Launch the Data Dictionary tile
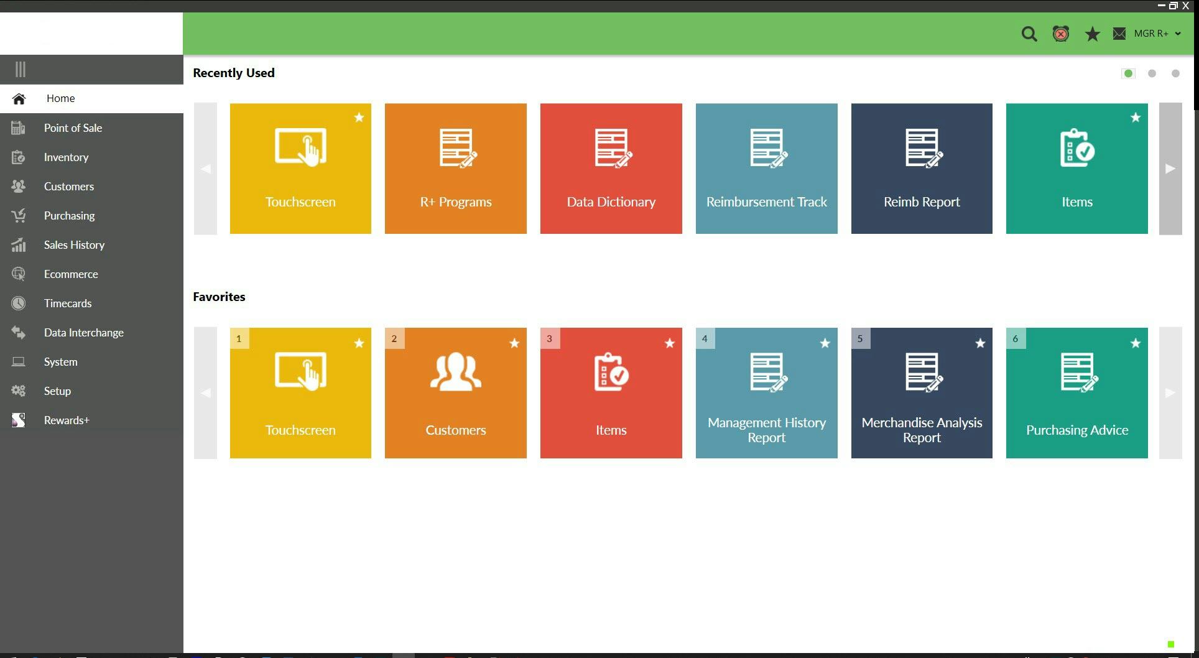 (x=611, y=169)
